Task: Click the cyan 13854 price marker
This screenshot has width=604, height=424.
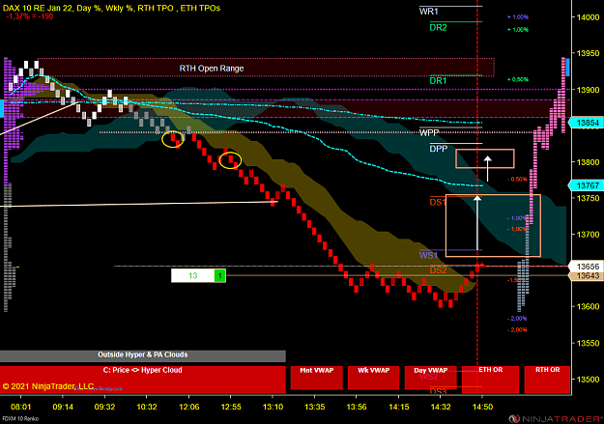Action: [586, 123]
